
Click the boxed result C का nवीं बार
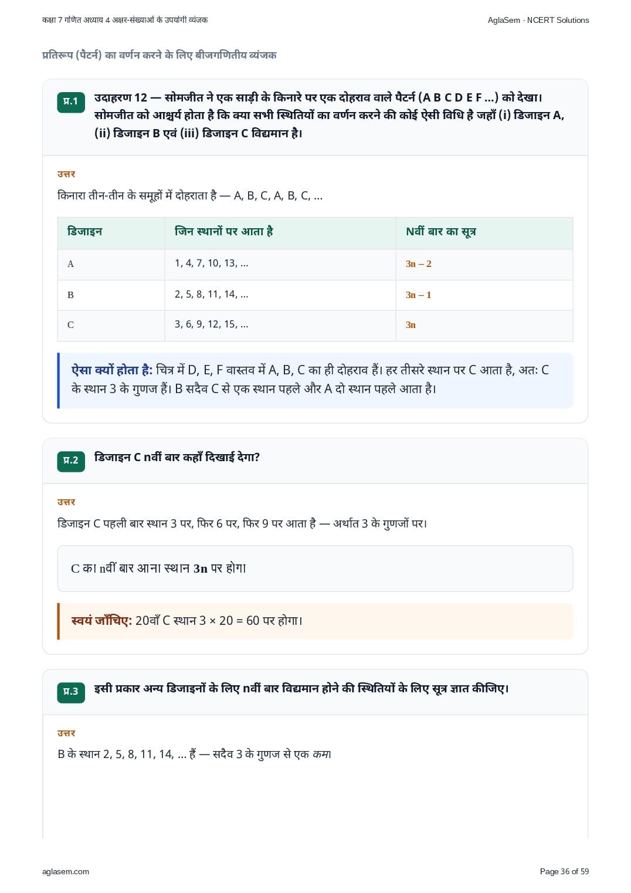tap(315, 569)
